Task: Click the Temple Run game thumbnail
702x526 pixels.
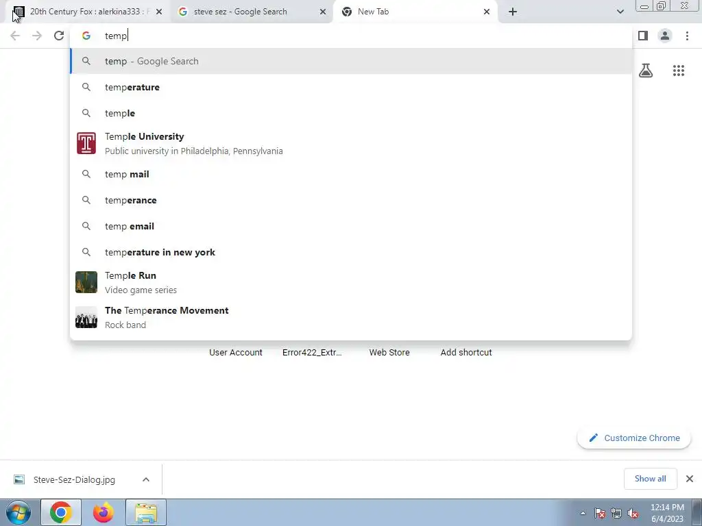Action: click(x=86, y=282)
